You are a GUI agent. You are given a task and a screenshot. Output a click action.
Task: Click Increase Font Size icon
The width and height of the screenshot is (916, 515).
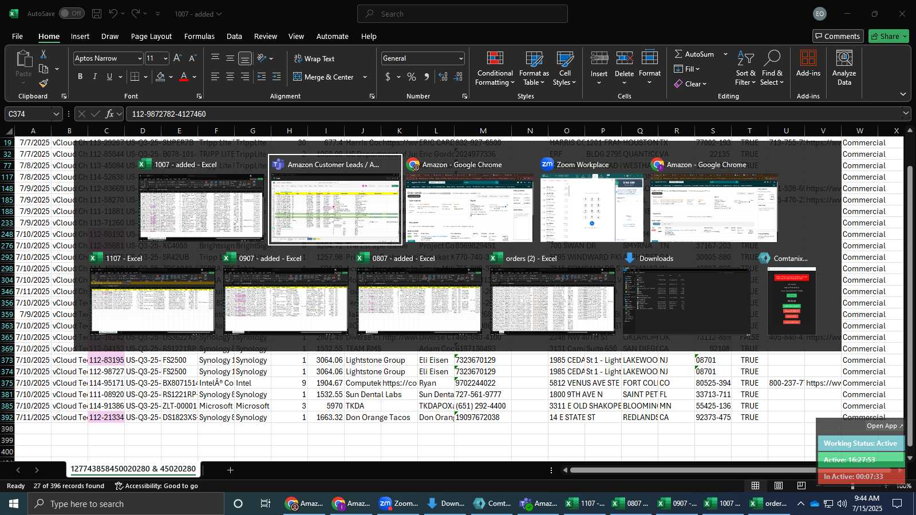(177, 58)
